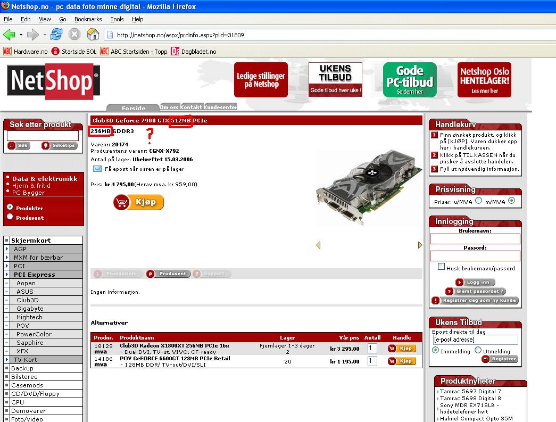Select the Produkter radio button
The width and height of the screenshot is (556, 422).
tap(10, 207)
